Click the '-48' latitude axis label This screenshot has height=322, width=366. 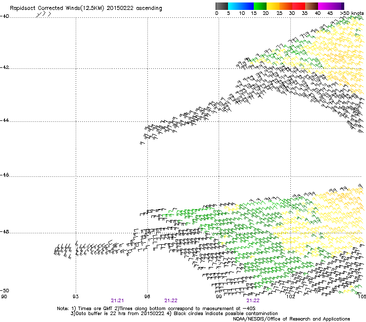tap(4, 232)
